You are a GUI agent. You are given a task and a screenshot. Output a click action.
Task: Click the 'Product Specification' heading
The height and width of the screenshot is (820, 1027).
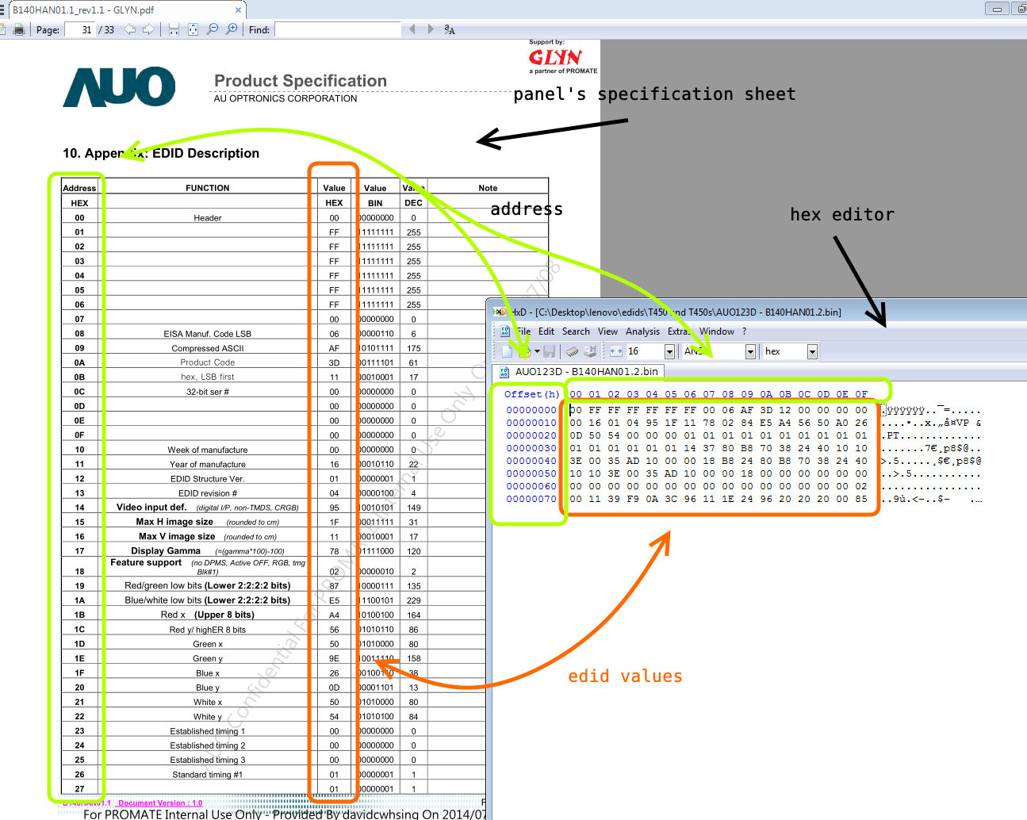[x=301, y=81]
